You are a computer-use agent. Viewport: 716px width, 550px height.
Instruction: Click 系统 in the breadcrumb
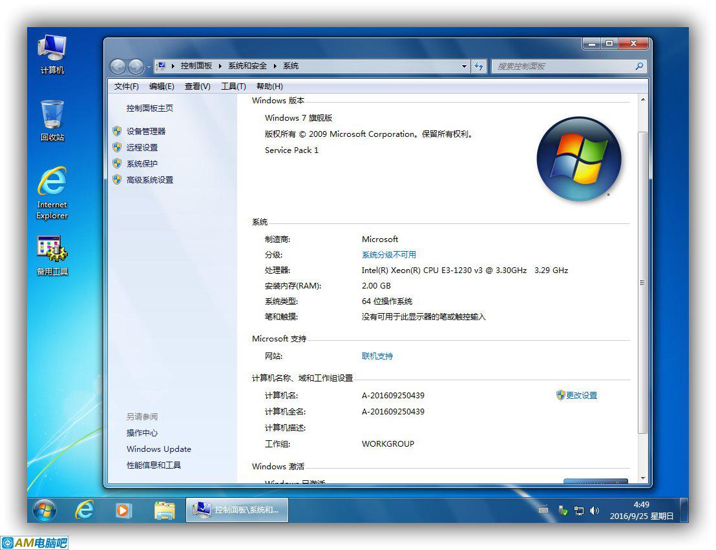290,66
